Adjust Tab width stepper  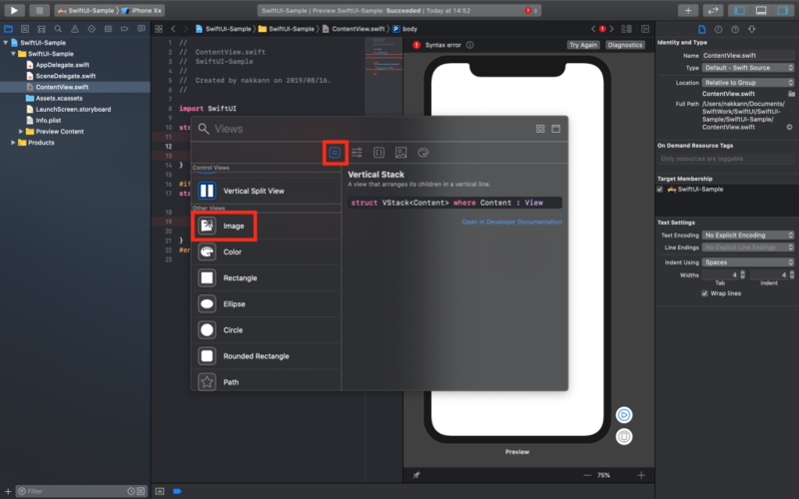pyautogui.click(x=742, y=275)
